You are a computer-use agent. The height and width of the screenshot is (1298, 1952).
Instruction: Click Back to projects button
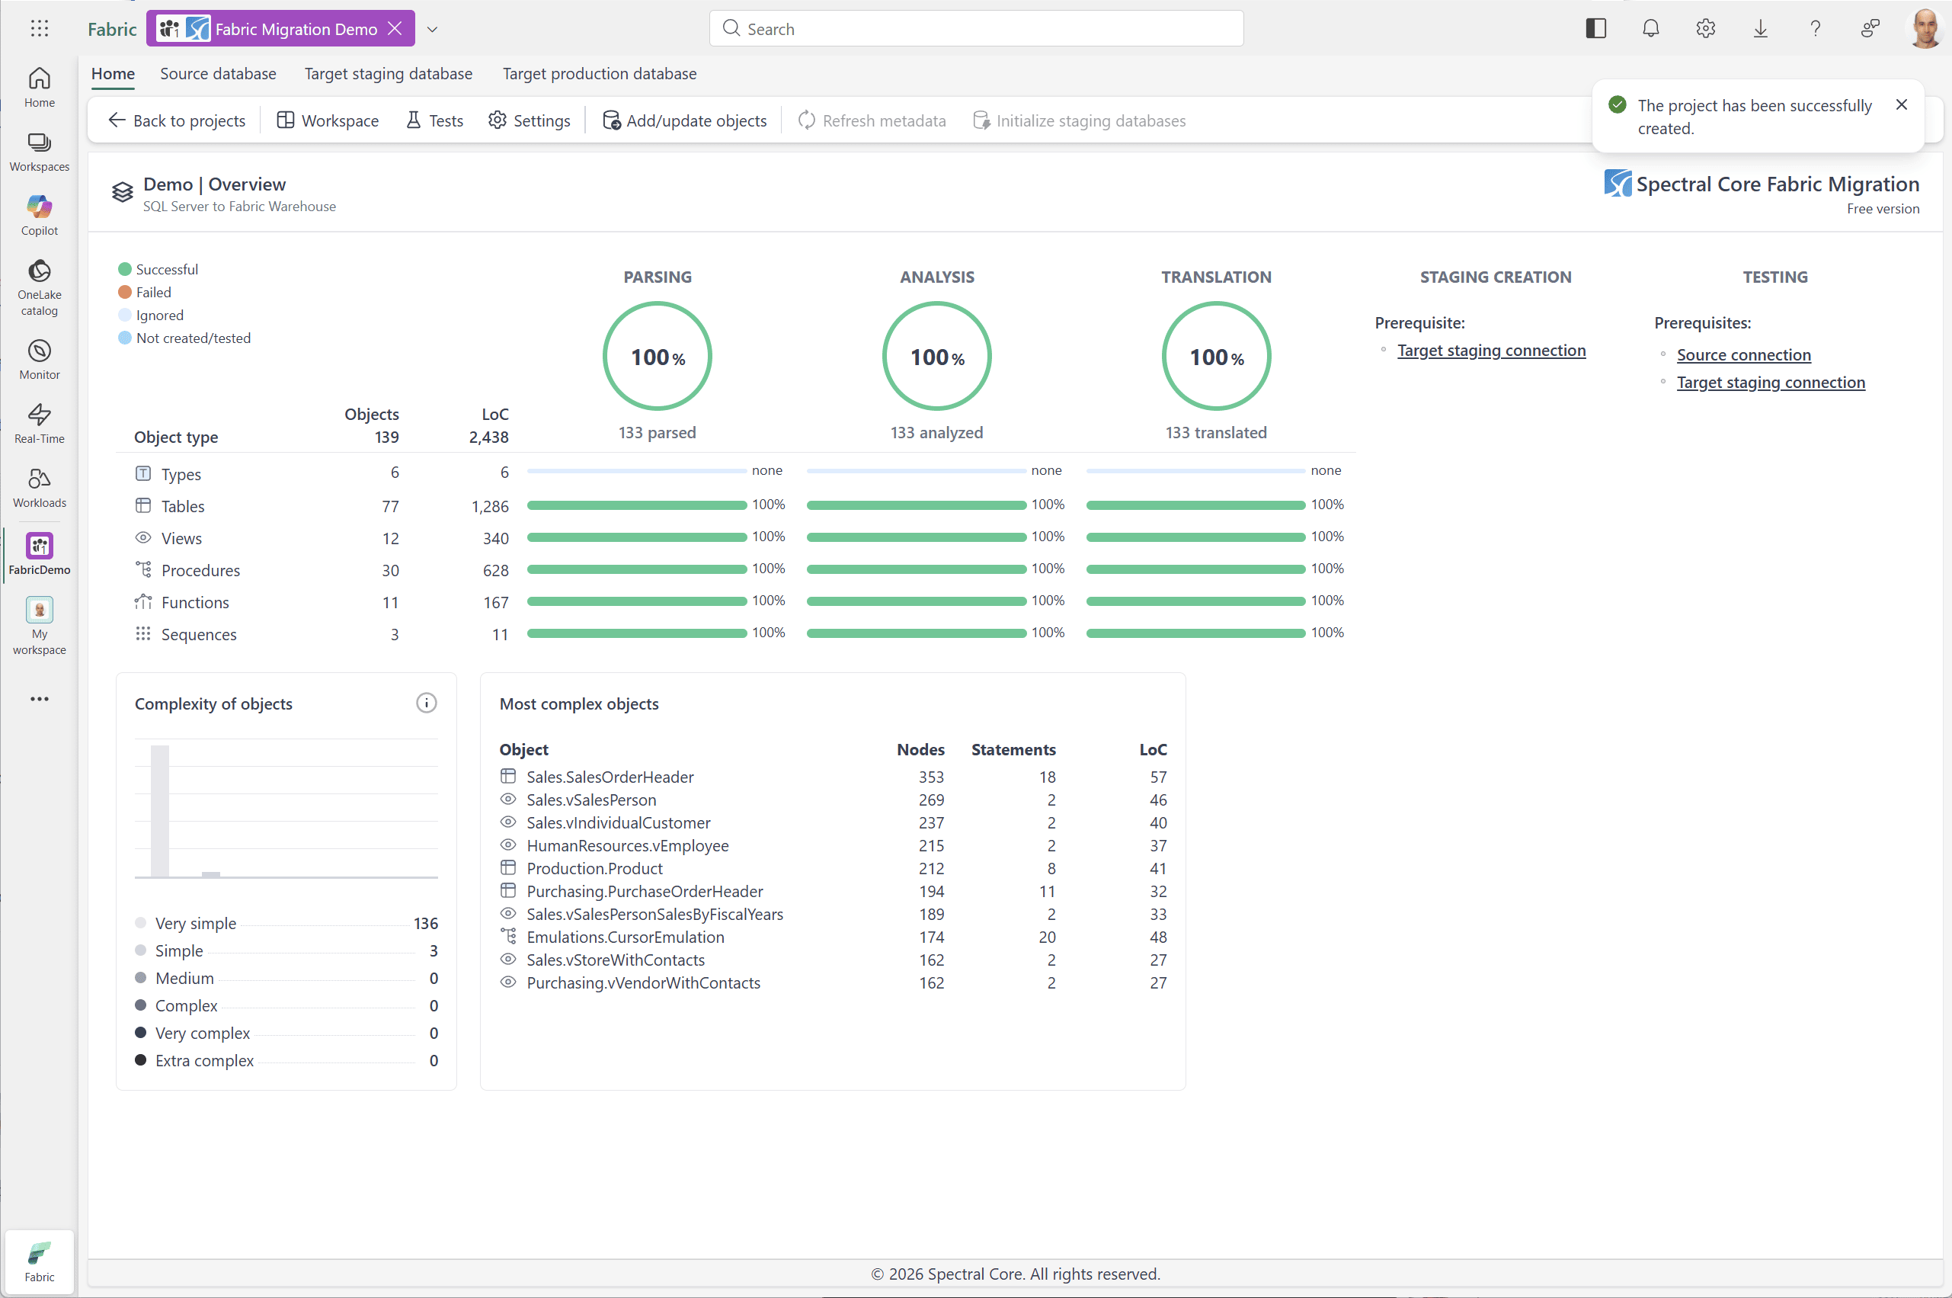pyautogui.click(x=177, y=121)
